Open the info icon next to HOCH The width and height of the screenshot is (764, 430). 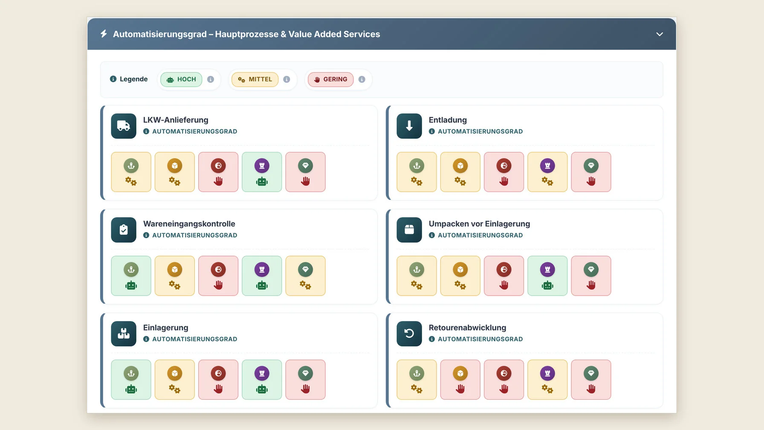211,79
